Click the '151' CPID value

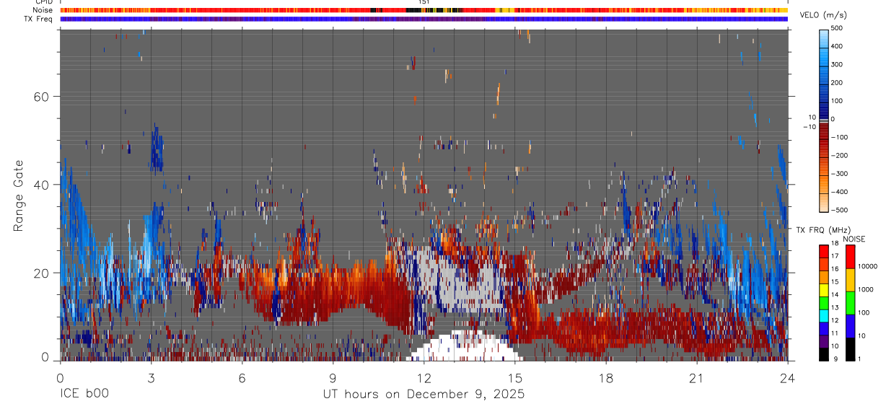pyautogui.click(x=424, y=2)
